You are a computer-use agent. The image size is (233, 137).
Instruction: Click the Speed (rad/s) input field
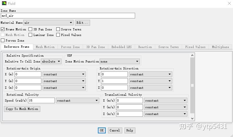pos(41,100)
